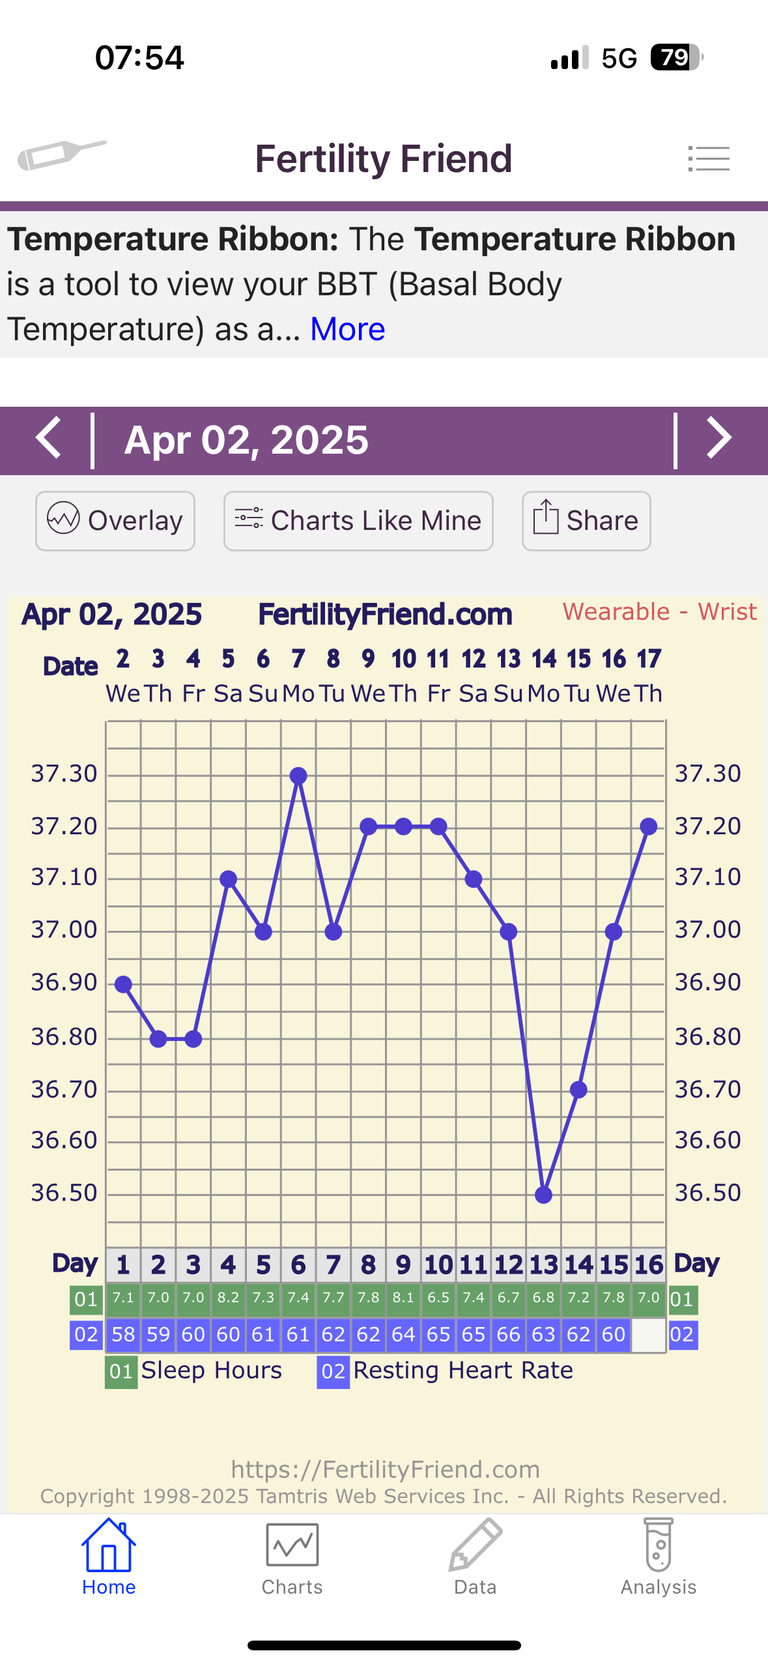Tap the Fertility Friend title

point(383,158)
